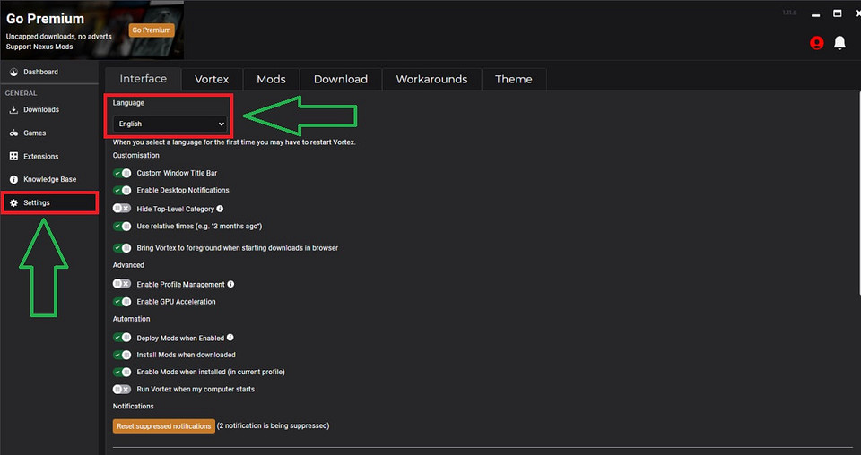Toggle Custom Window Title Bar switch
861x455 pixels.
pyautogui.click(x=122, y=173)
